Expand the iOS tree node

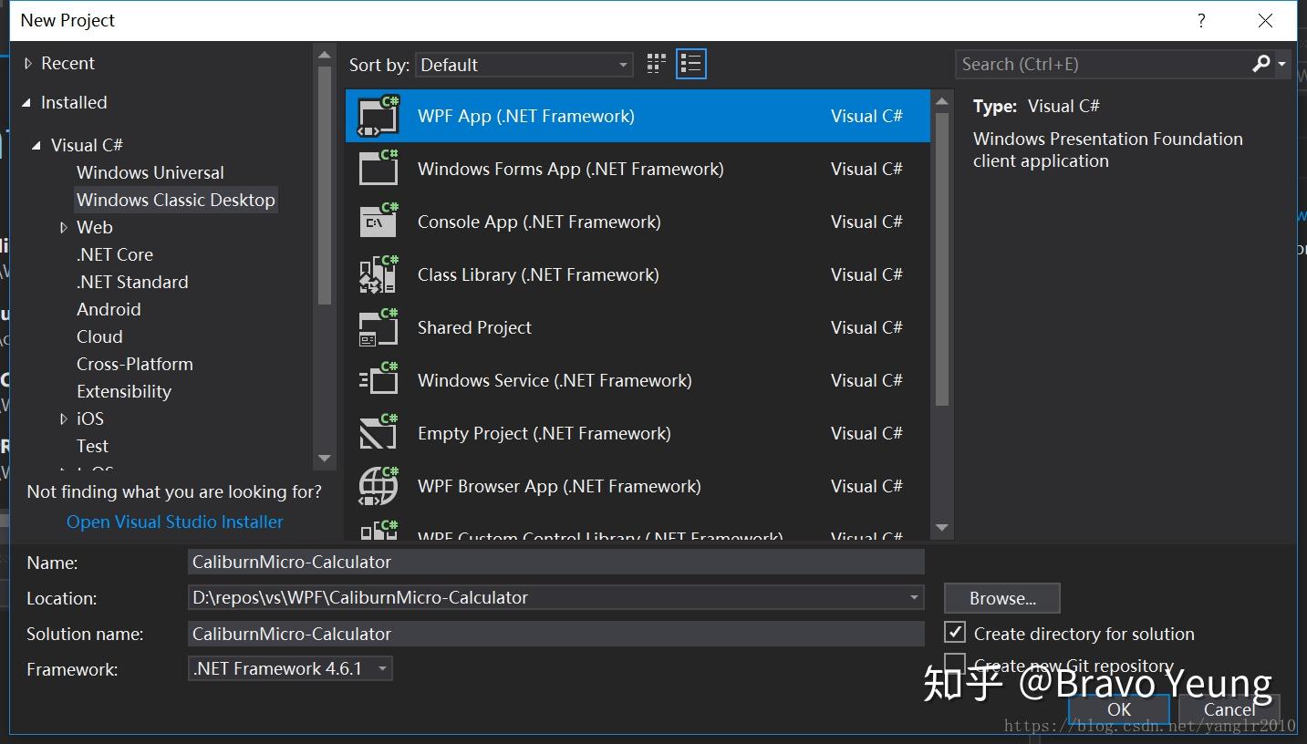(x=63, y=418)
